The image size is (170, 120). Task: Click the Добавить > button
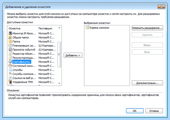coord(73,55)
